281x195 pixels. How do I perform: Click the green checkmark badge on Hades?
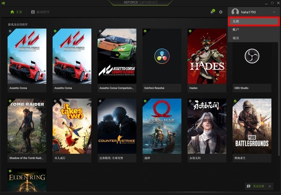click(x=190, y=31)
